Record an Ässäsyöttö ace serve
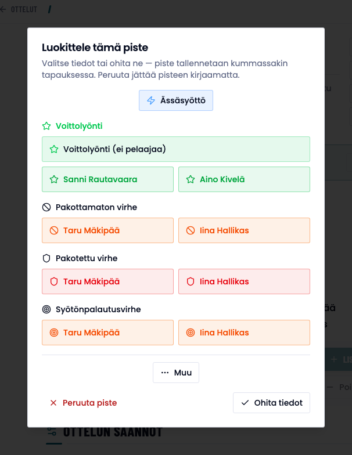This screenshot has height=455, width=352. 176,100
